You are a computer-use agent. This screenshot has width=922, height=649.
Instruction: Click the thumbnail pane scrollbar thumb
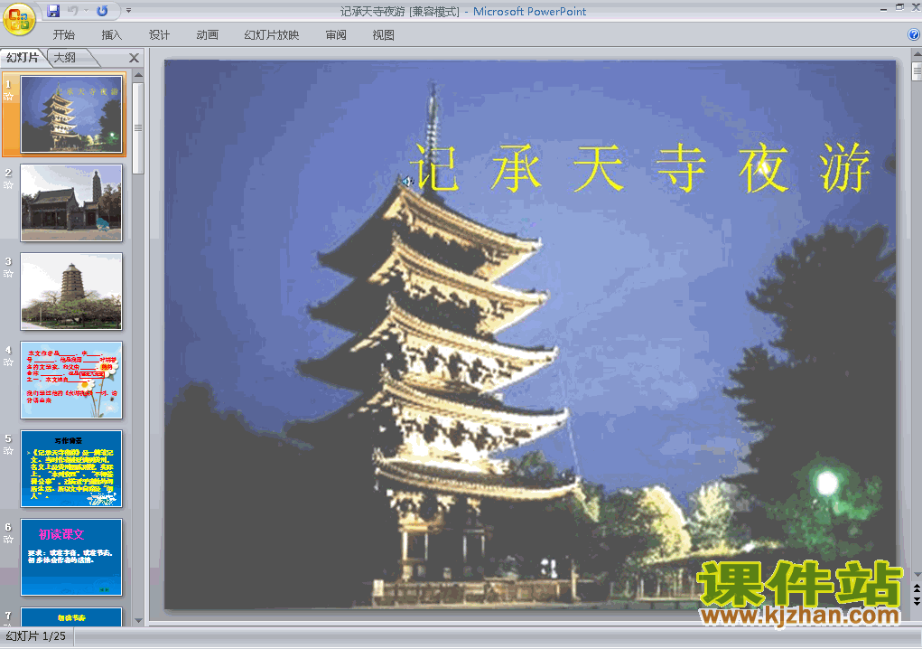(x=138, y=128)
